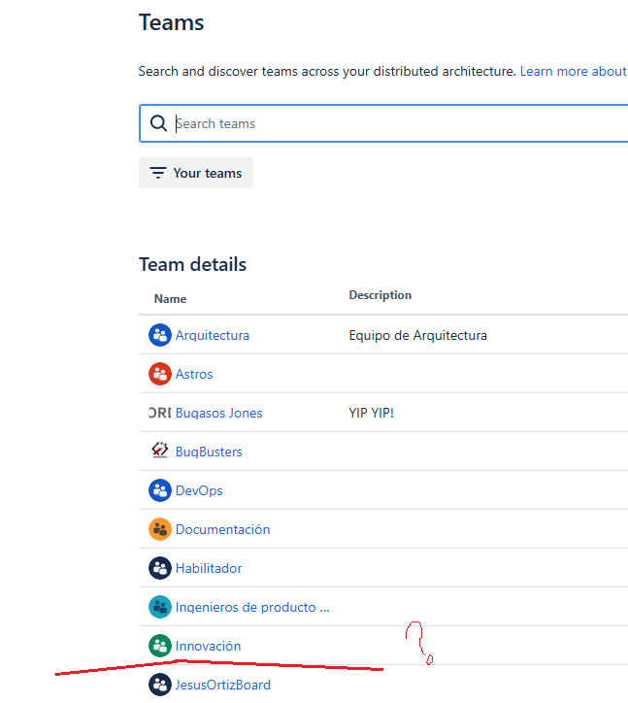Image resolution: width=628 pixels, height=703 pixels.
Task: Open the Astros team page
Action: click(194, 374)
